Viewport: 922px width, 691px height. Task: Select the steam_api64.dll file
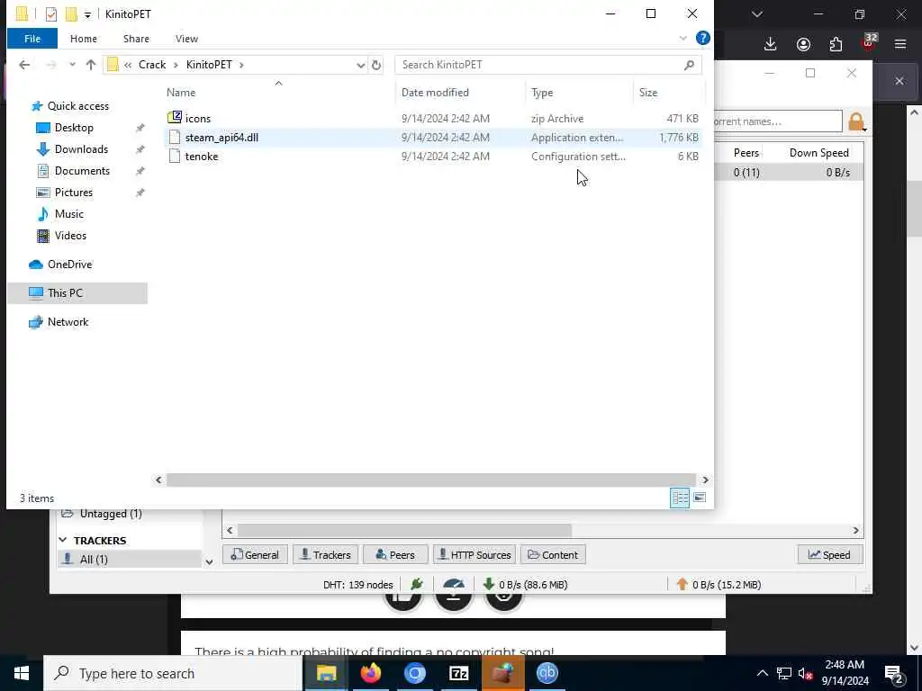point(432,138)
